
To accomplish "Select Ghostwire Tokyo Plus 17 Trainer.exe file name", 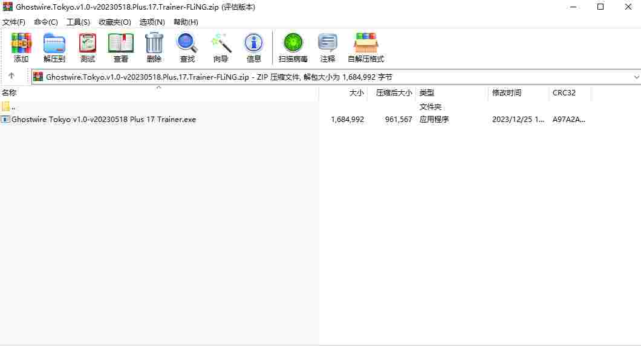I will point(104,120).
